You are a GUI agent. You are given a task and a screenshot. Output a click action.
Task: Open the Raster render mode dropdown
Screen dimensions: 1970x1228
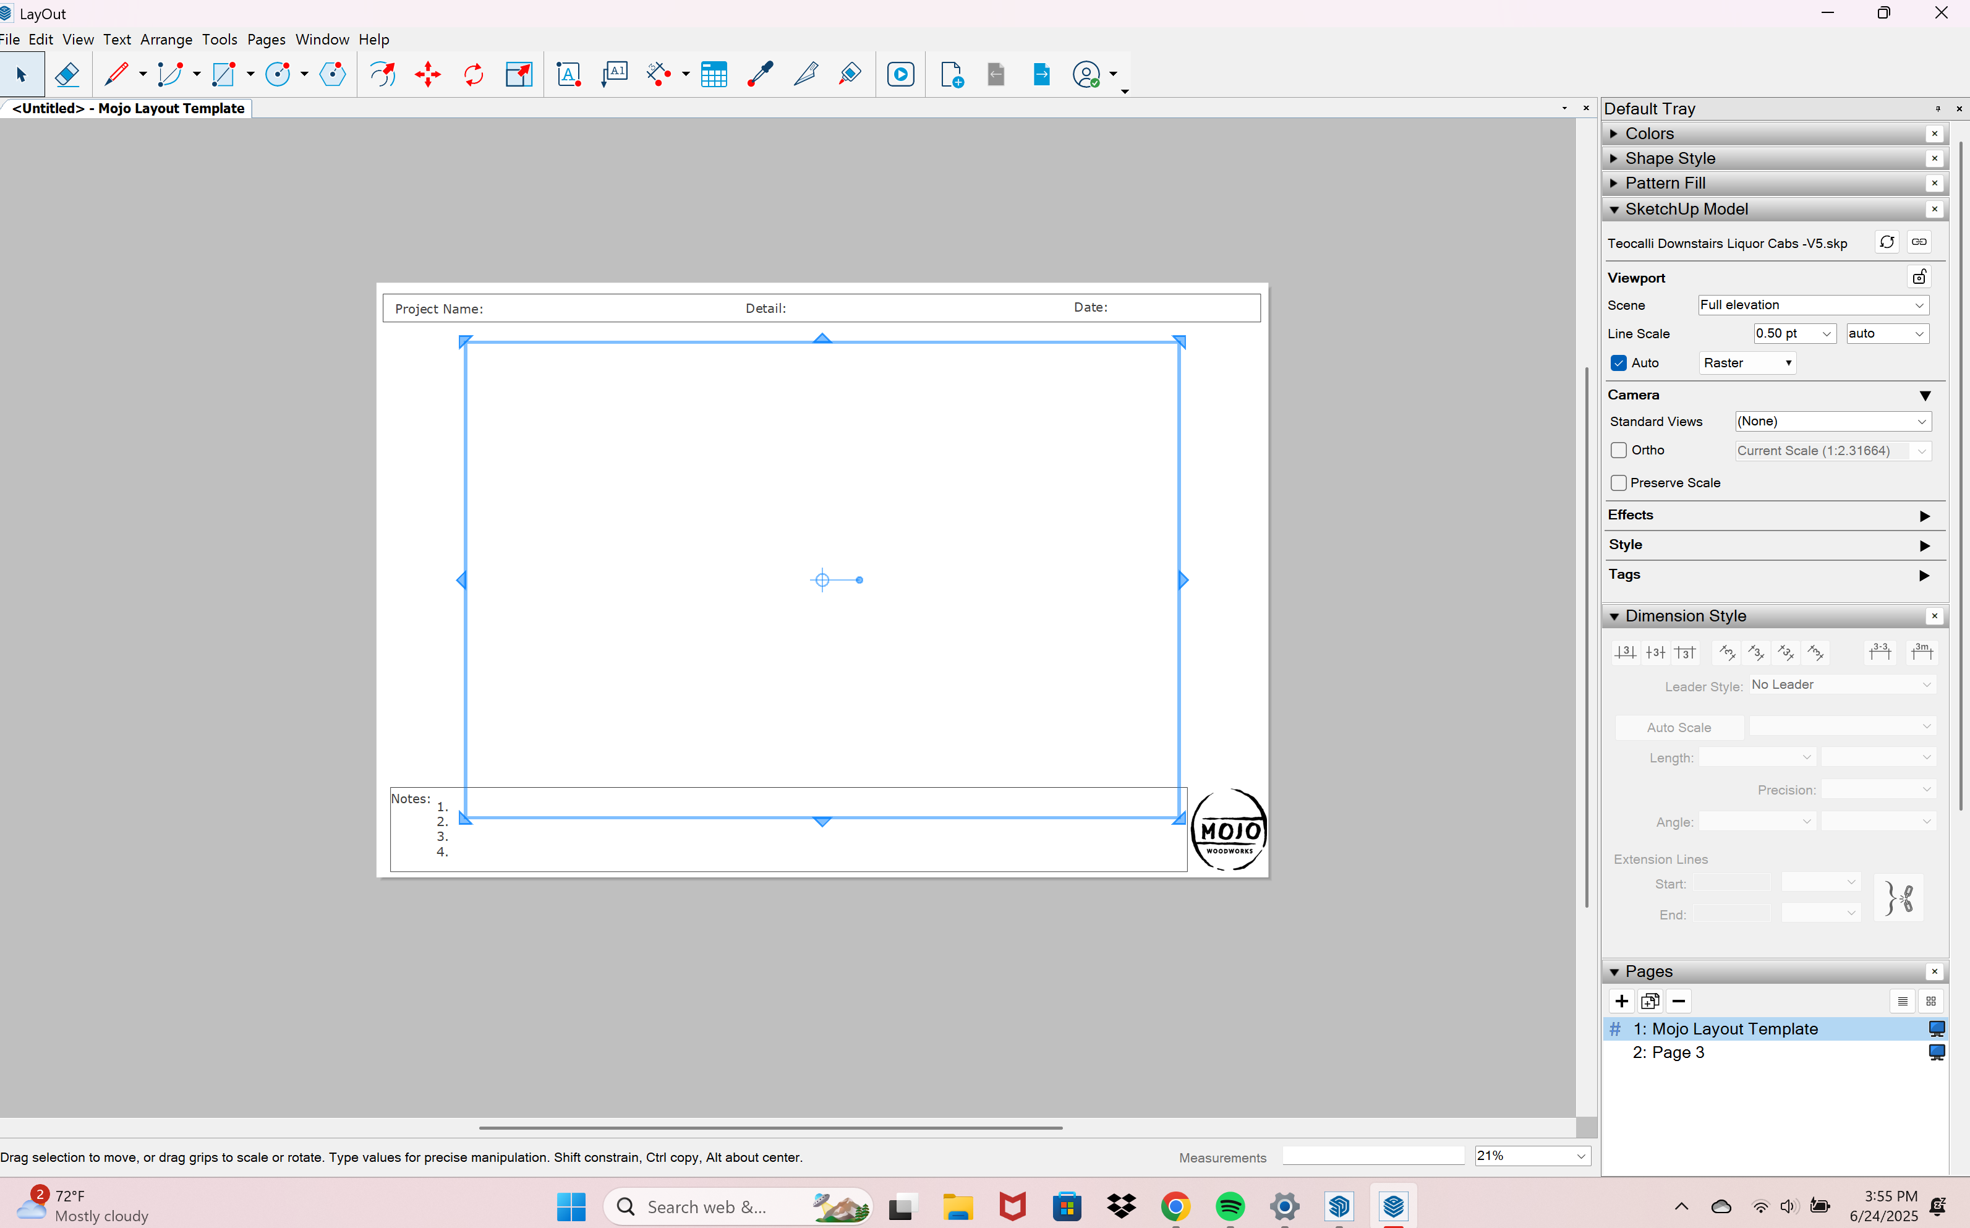(x=1747, y=363)
